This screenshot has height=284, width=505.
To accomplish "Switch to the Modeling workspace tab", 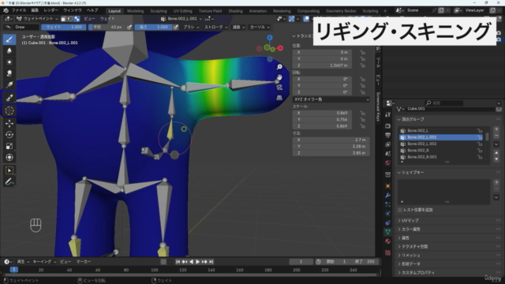I will click(x=135, y=11).
